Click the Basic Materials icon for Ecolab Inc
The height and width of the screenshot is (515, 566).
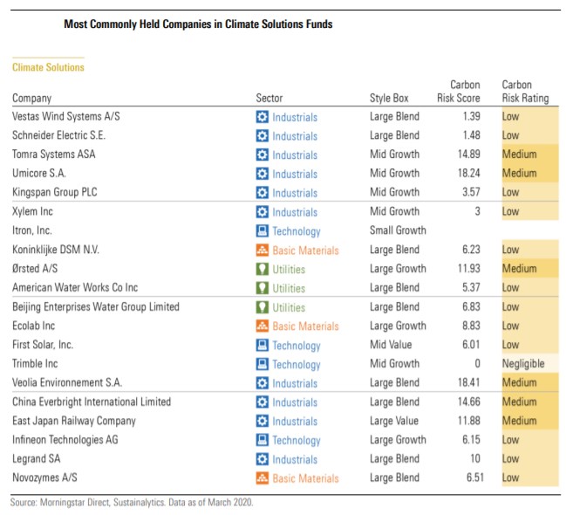pyautogui.click(x=262, y=326)
